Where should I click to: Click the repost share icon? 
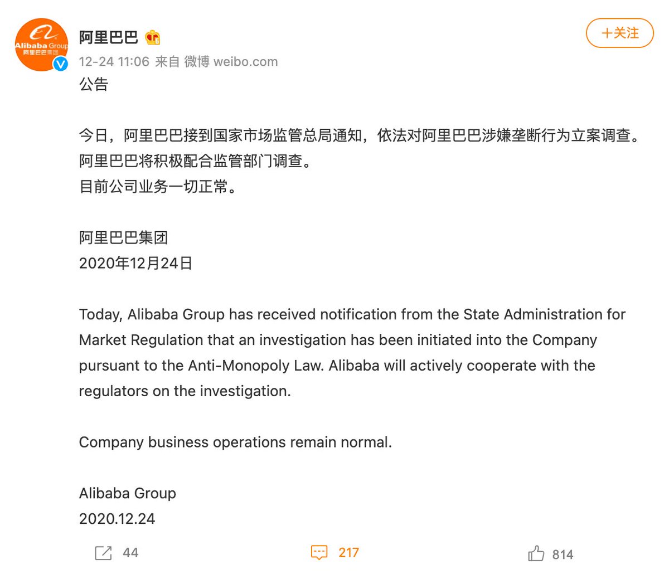point(103,553)
